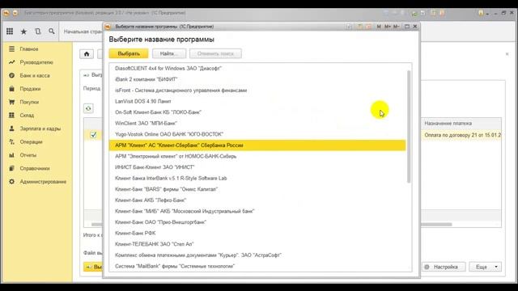Image resolution: width=518 pixels, height=291 pixels.
Task: Click the horizontal scrollbar under Назначение платежа table
Action: [x=436, y=225]
